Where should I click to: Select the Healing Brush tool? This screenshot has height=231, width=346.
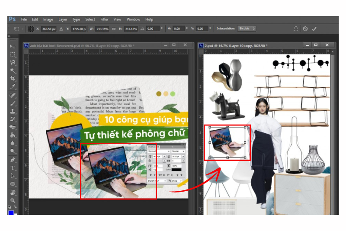(x=13, y=95)
